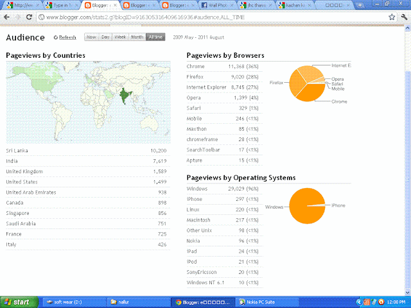The width and height of the screenshot is (411, 308).
Task: Select the Month time range
Action: pyautogui.click(x=137, y=37)
